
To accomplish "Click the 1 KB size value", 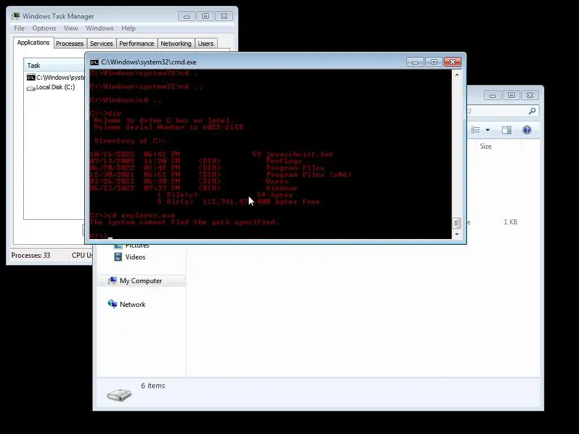I will click(x=511, y=222).
